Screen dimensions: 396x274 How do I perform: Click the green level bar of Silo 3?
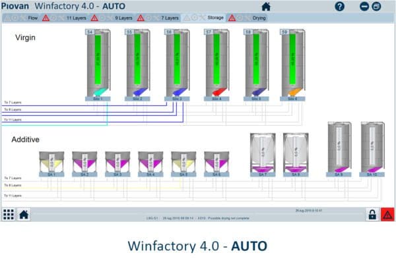pos(177,59)
